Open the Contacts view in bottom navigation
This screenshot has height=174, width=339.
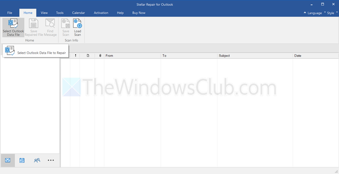click(x=37, y=160)
